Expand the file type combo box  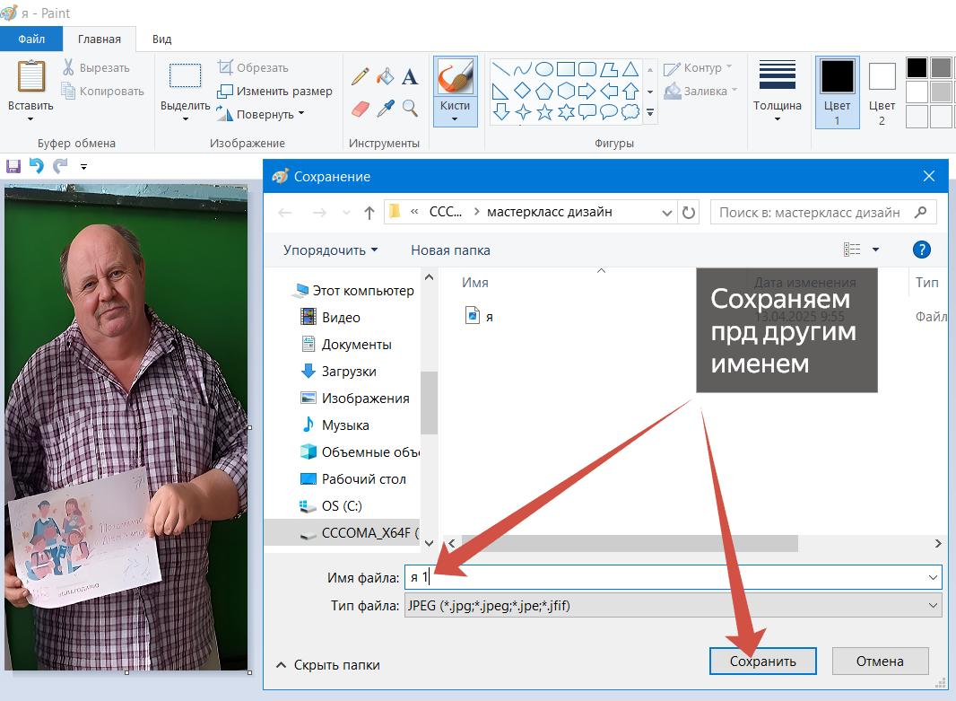(933, 606)
